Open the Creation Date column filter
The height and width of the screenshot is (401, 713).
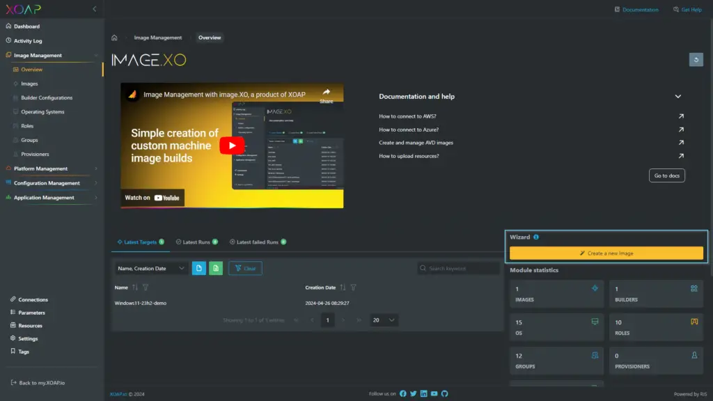pos(353,288)
